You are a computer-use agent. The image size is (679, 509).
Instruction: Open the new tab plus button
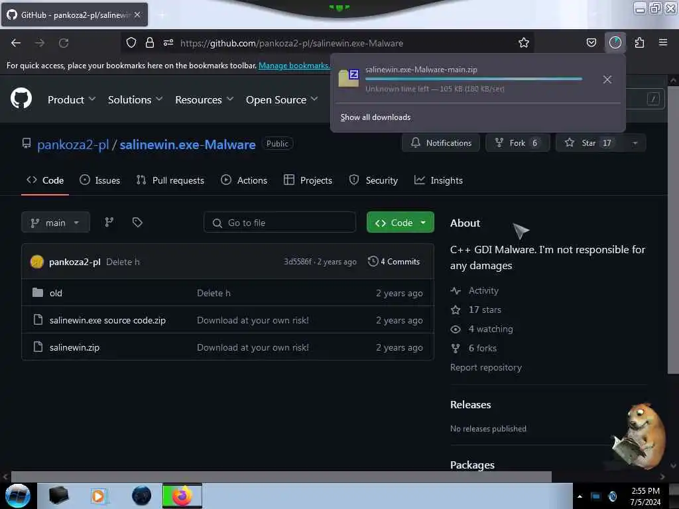click(162, 15)
